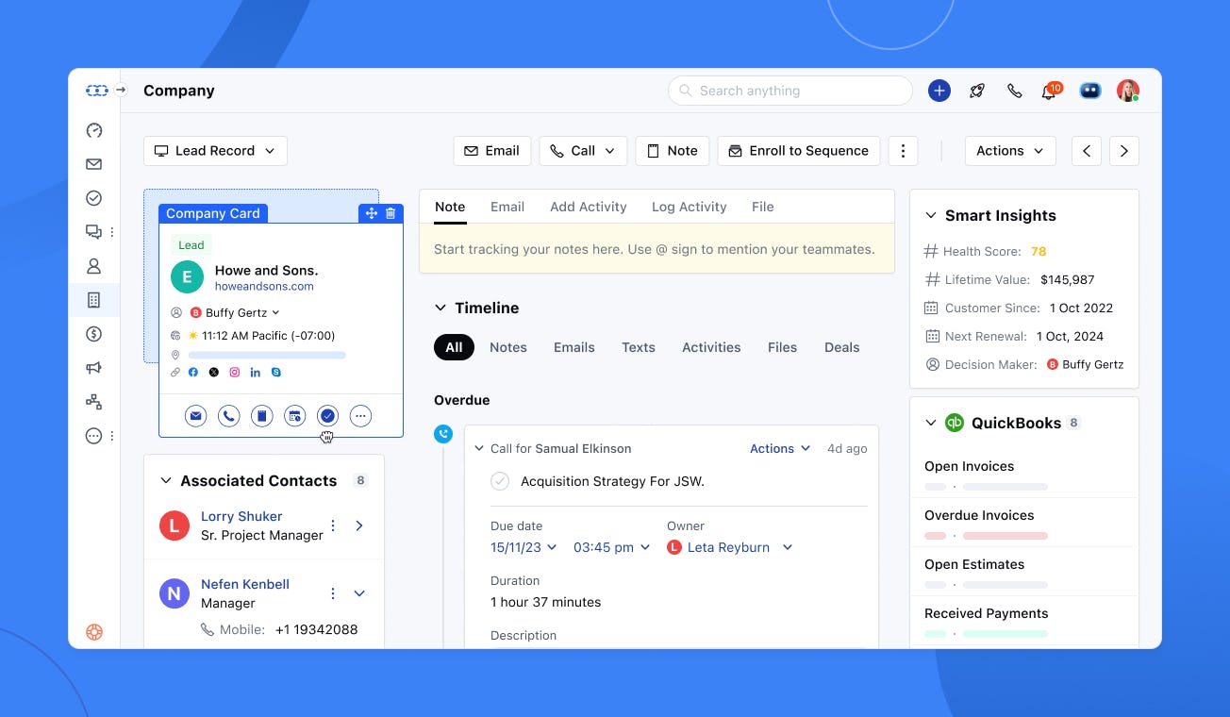Click the Email button in toolbar
This screenshot has width=1230, height=717.
click(x=492, y=151)
